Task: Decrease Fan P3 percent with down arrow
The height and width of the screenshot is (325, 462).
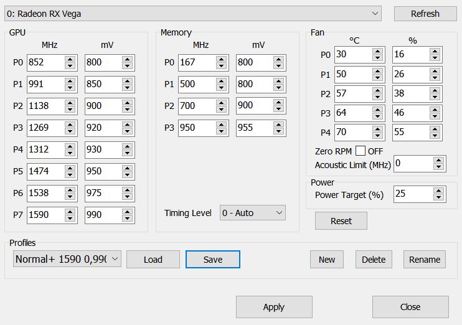Action: click(x=435, y=116)
